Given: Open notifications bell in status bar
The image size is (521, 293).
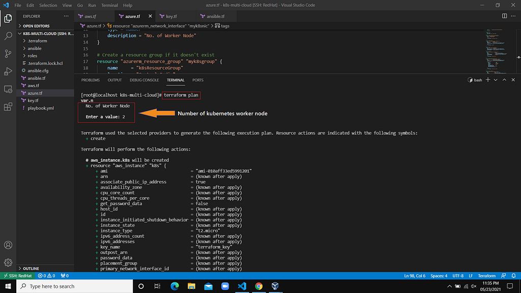Looking at the screenshot, I should tap(514, 276).
